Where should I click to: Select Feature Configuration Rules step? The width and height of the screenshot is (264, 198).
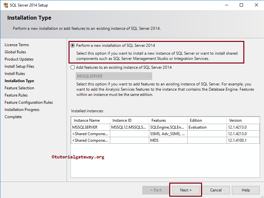(x=29, y=102)
